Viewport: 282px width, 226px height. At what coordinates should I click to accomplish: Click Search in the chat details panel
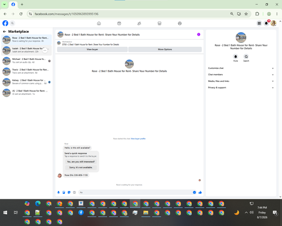click(246, 56)
